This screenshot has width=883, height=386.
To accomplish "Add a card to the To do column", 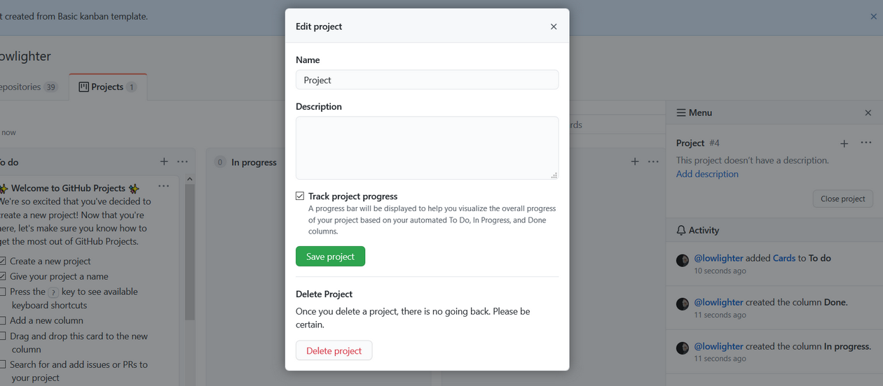I will [x=164, y=162].
